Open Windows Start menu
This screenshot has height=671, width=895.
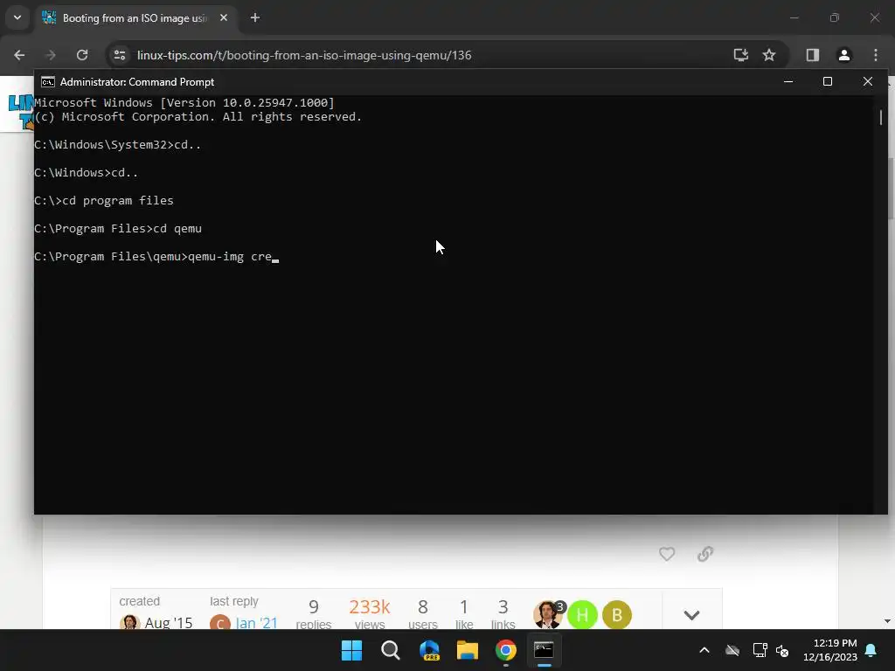pyautogui.click(x=351, y=650)
